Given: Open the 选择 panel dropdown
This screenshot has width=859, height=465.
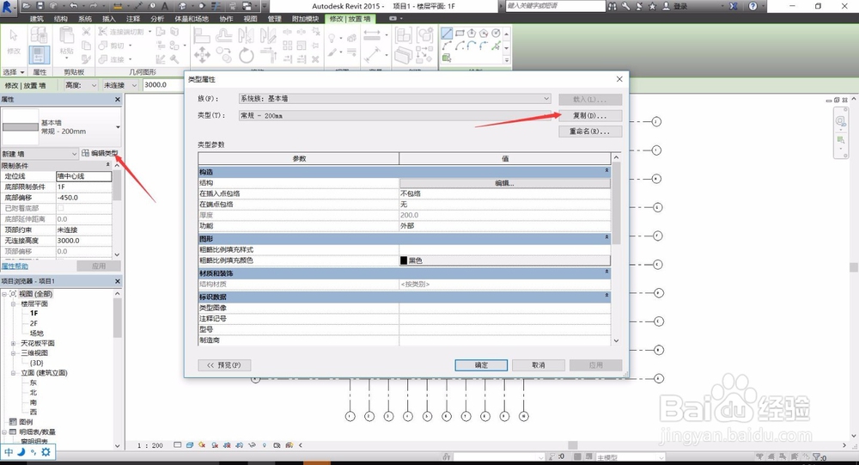Looking at the screenshot, I should point(14,72).
